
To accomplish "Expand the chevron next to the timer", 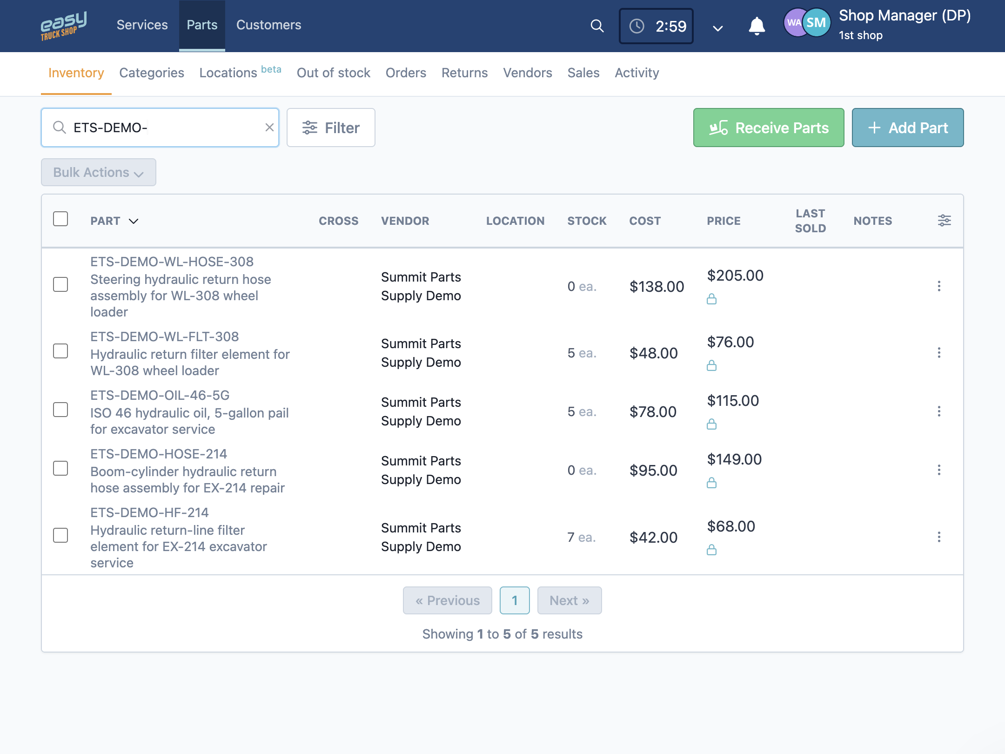I will (718, 28).
